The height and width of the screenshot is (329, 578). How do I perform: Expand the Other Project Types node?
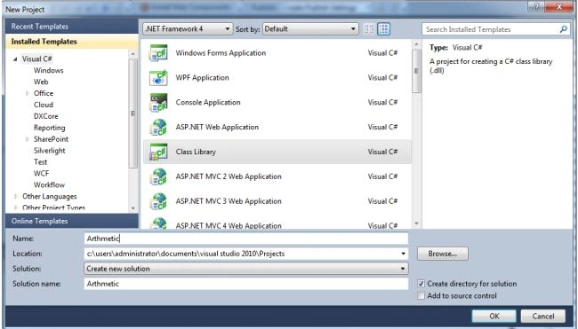click(x=15, y=208)
